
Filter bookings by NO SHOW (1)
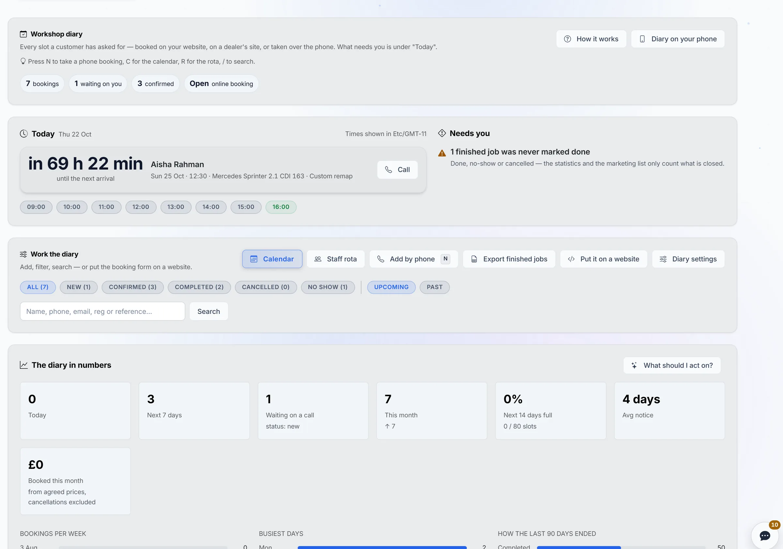[328, 287]
